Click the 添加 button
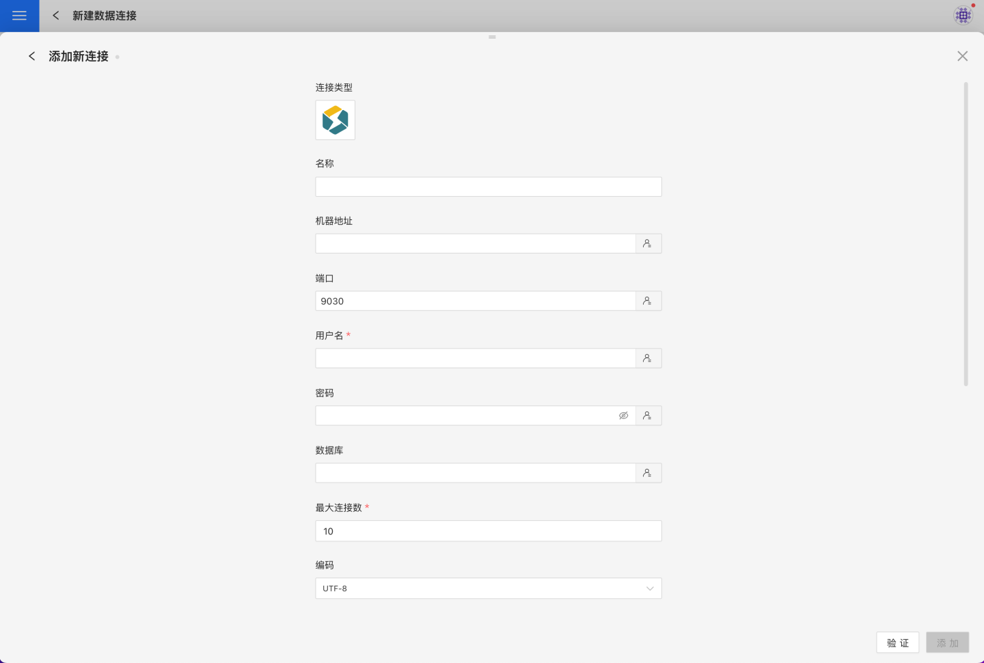 pos(947,642)
